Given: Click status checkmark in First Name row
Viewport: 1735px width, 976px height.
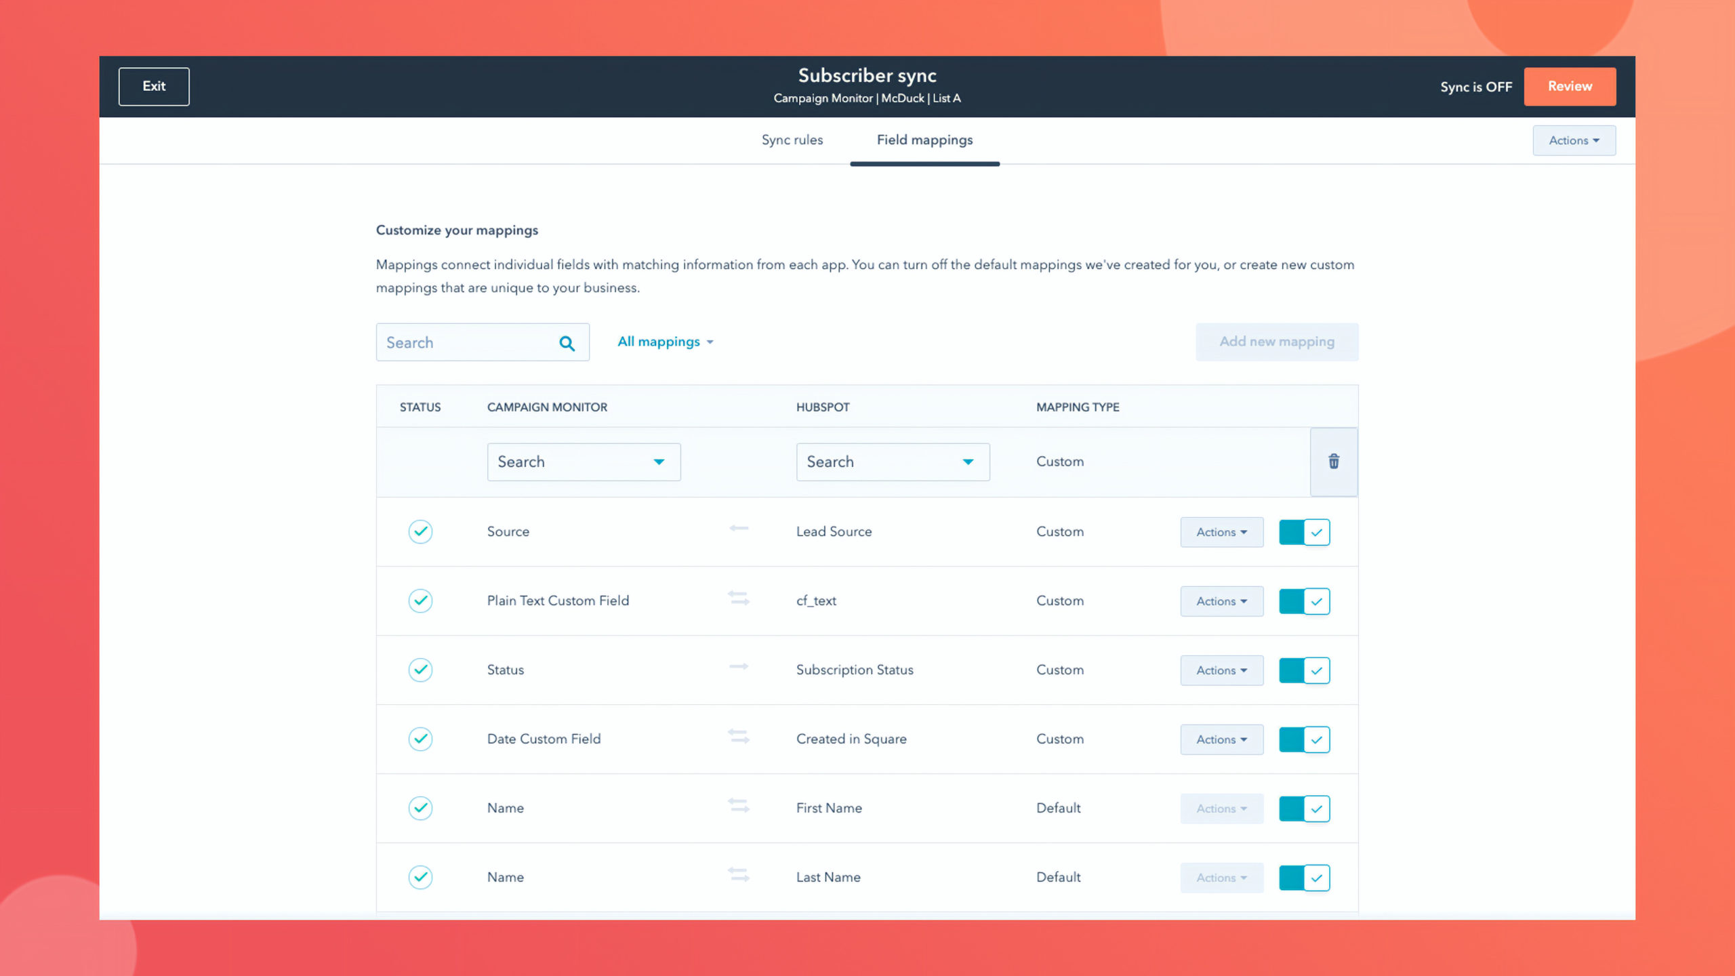Looking at the screenshot, I should pos(420,808).
